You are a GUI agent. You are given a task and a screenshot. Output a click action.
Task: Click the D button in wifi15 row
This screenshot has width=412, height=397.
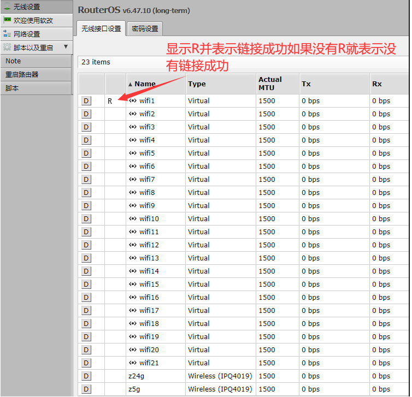pyautogui.click(x=86, y=285)
